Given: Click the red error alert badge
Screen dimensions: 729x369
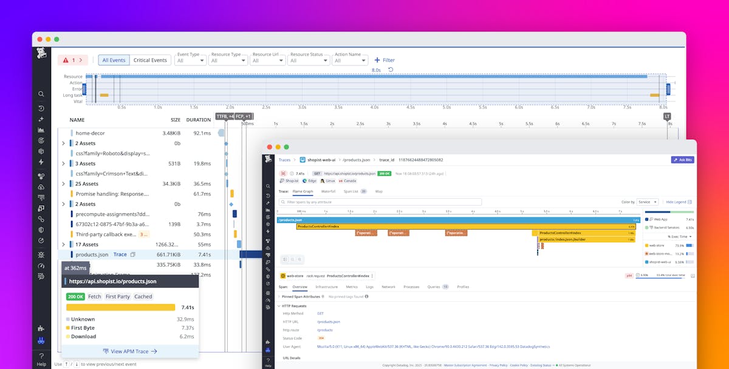Looking at the screenshot, I should point(72,60).
